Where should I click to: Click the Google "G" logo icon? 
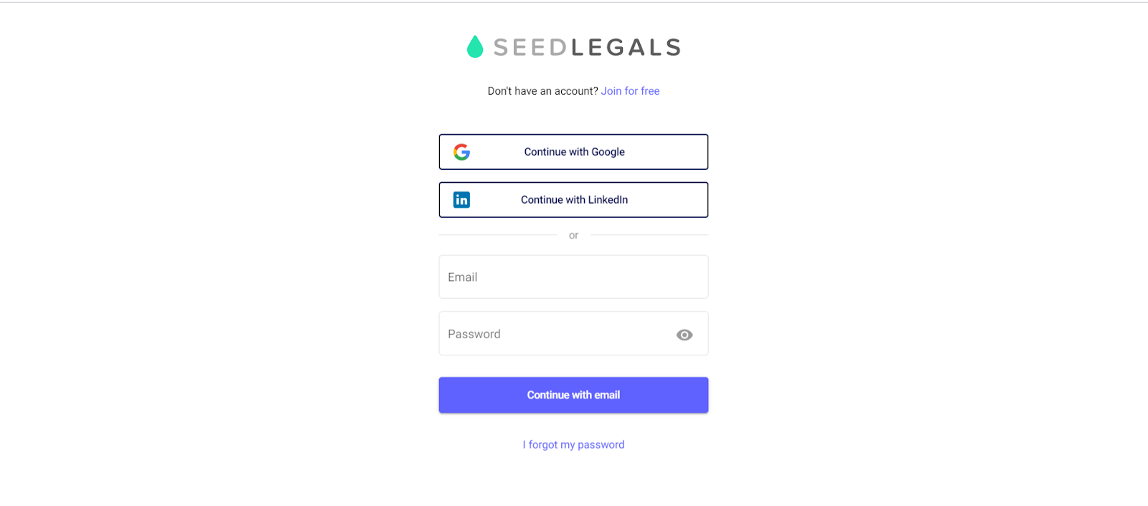(x=461, y=152)
